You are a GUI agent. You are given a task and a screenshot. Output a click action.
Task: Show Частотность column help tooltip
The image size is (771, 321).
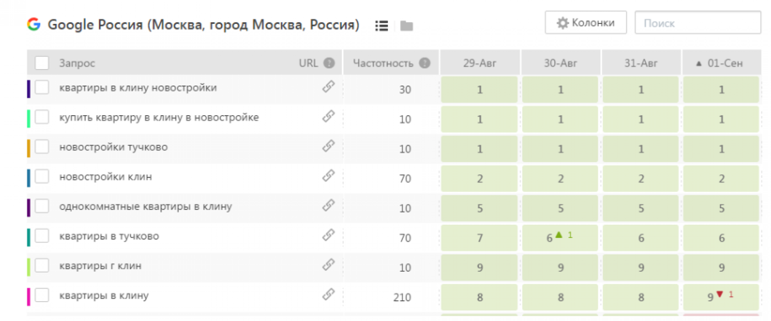424,63
